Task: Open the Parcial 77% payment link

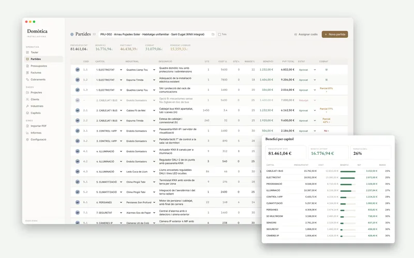Action: click(327, 110)
